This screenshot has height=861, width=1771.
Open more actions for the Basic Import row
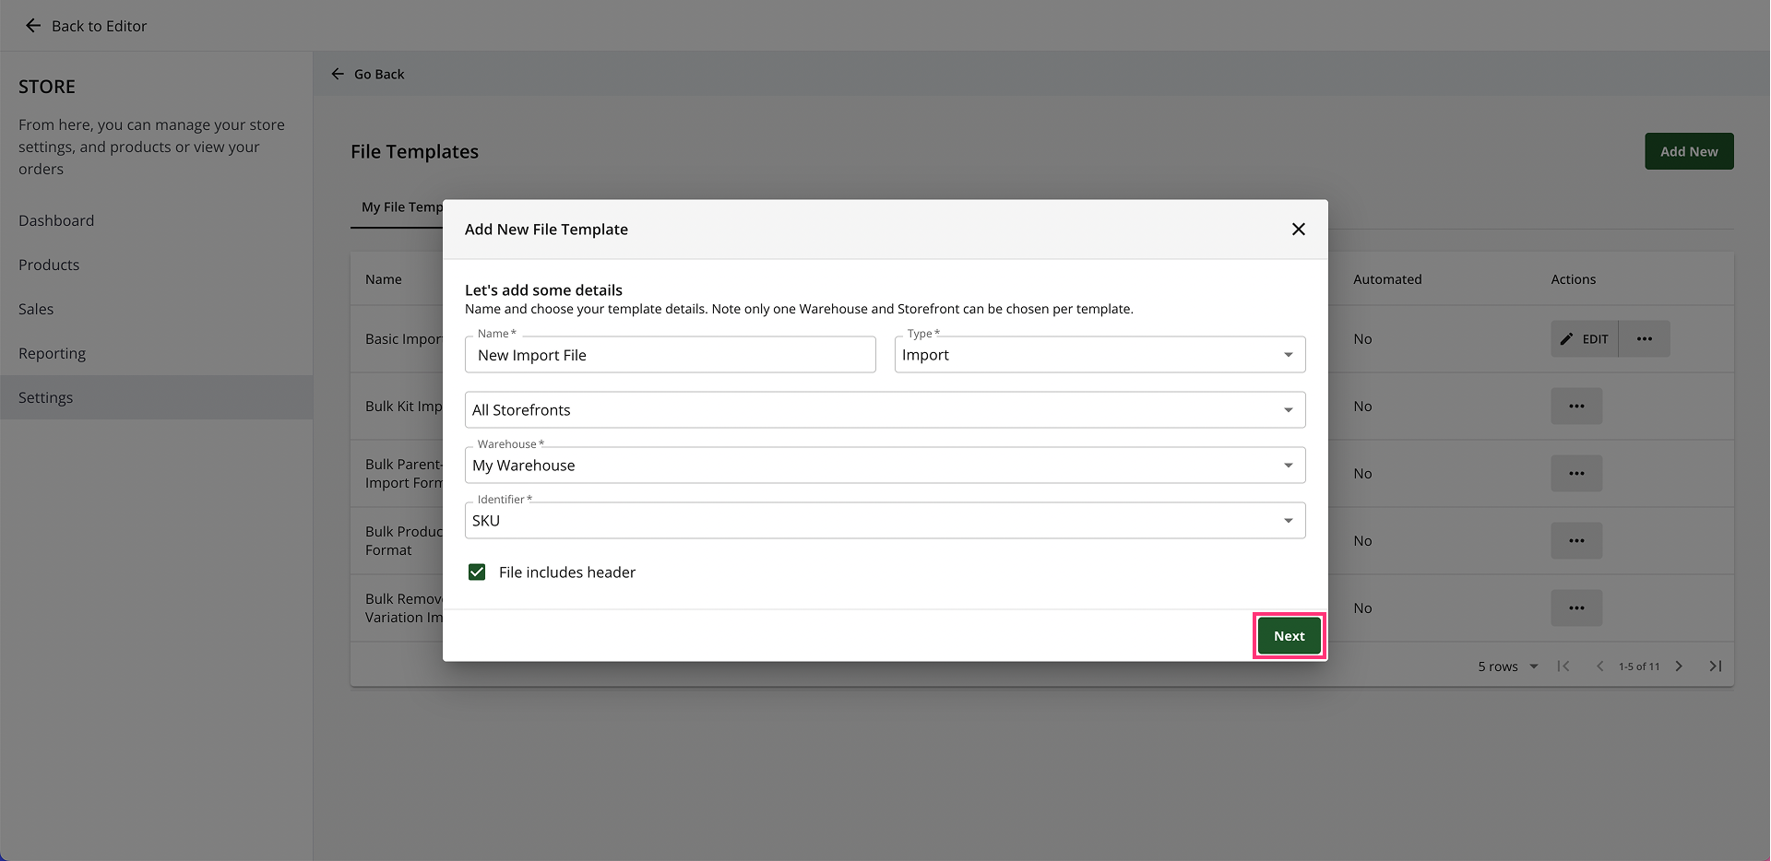pos(1644,339)
